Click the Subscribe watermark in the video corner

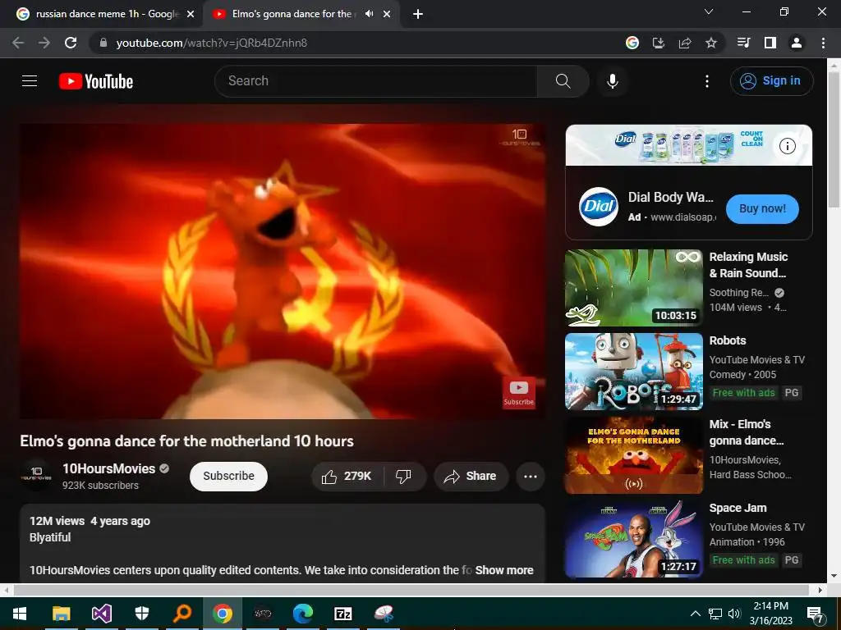519,393
